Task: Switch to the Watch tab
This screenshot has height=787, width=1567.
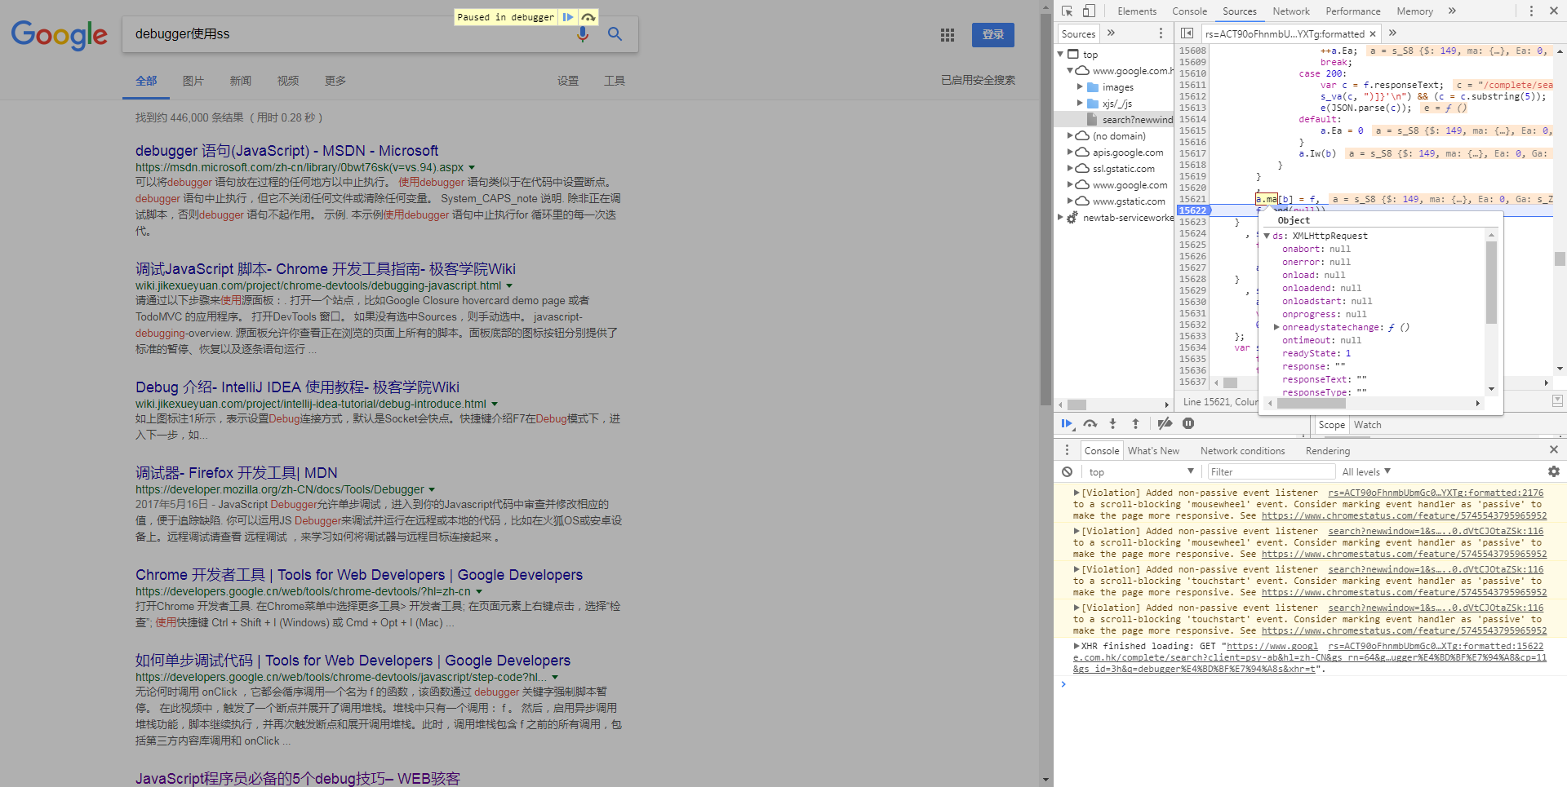Action: tap(1367, 424)
